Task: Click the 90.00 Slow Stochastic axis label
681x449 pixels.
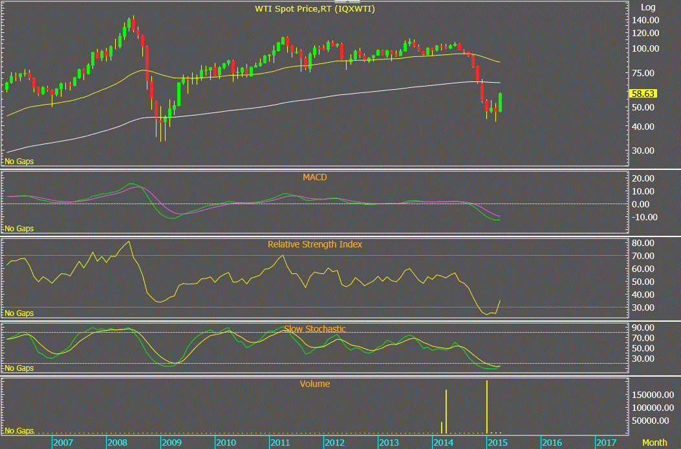Action: coord(643,328)
